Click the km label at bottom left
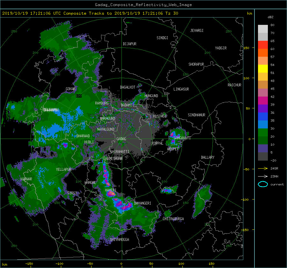 coord(4,264)
